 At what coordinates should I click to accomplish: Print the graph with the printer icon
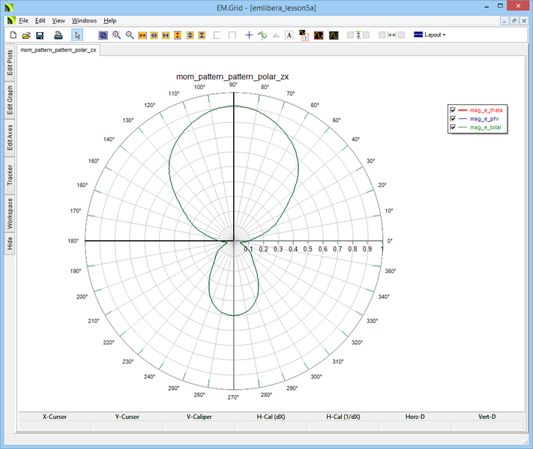pyautogui.click(x=58, y=35)
